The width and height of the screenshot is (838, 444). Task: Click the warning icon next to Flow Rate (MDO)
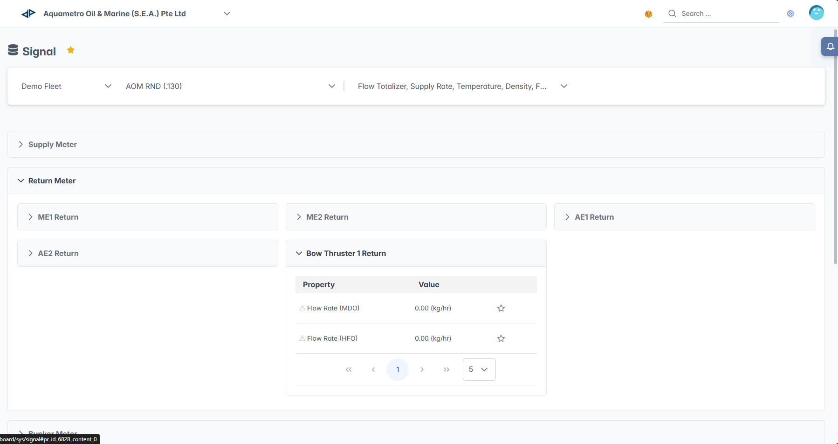(x=302, y=308)
